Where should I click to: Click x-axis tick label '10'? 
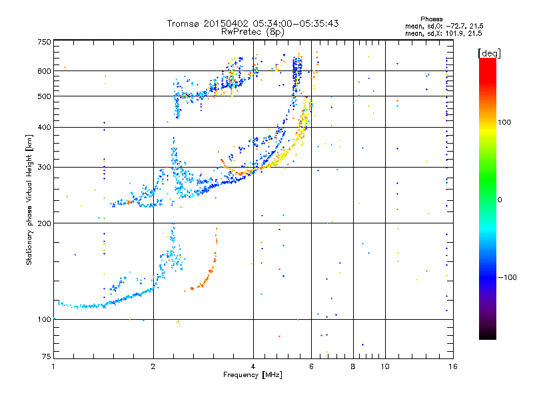pos(385,366)
